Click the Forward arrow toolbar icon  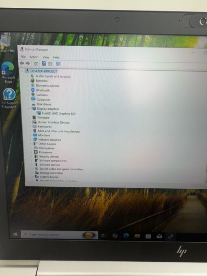click(28, 63)
